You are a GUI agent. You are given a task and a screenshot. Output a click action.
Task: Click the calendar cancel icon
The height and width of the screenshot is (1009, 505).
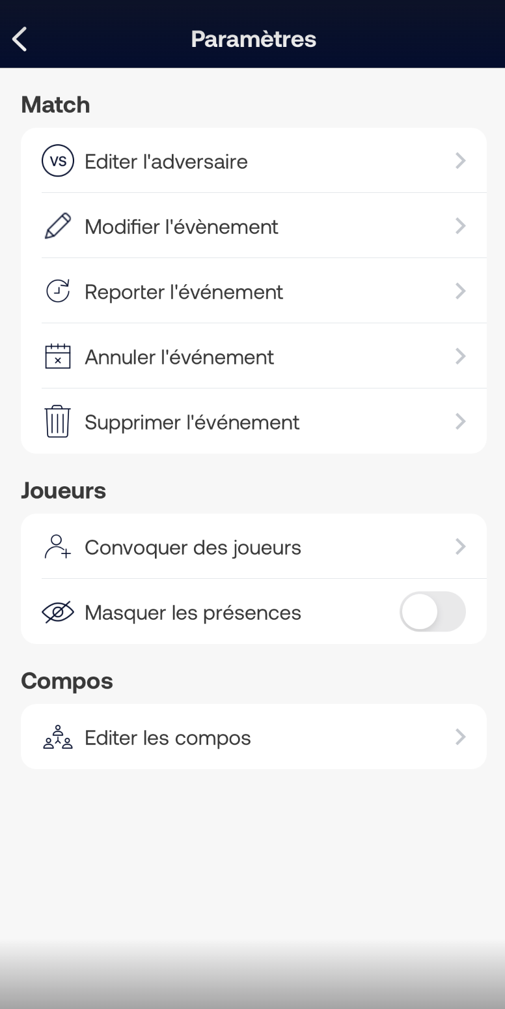click(x=58, y=357)
